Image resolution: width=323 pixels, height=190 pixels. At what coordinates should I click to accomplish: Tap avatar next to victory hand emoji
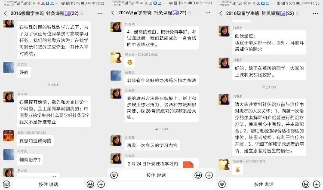[224, 165]
